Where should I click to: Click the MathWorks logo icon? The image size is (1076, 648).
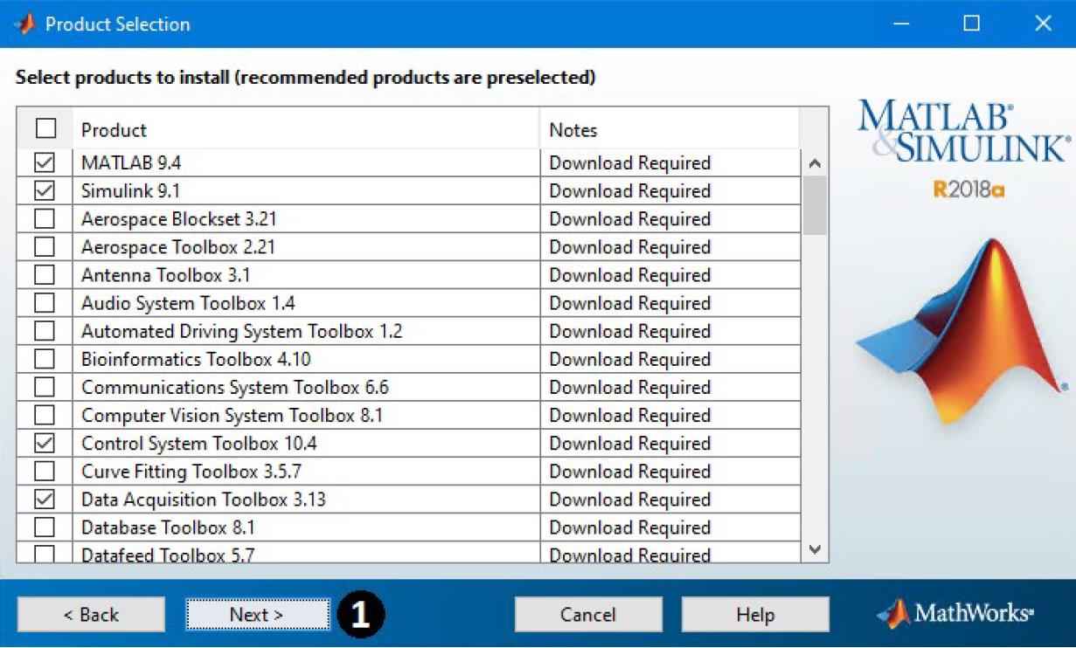893,614
